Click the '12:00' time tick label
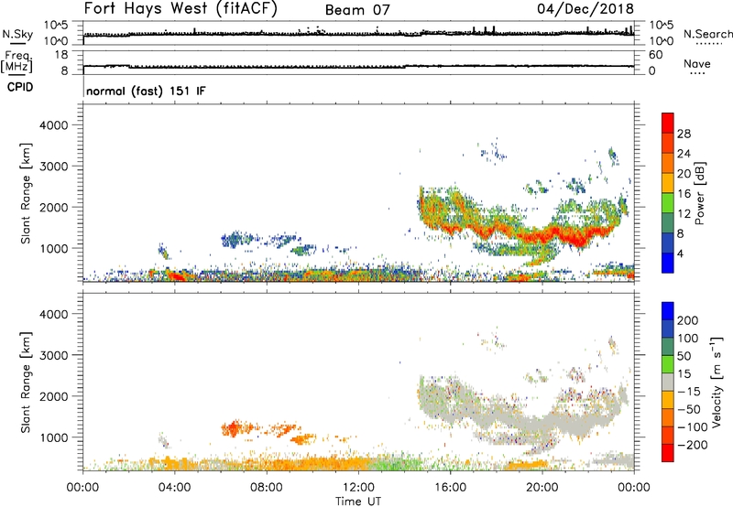This screenshot has width=733, height=507. pyautogui.click(x=358, y=488)
